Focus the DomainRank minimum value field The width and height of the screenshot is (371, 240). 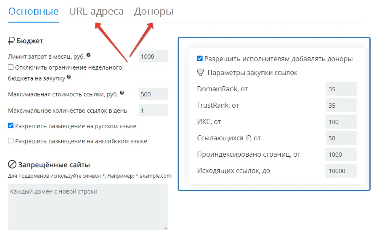[341, 89]
